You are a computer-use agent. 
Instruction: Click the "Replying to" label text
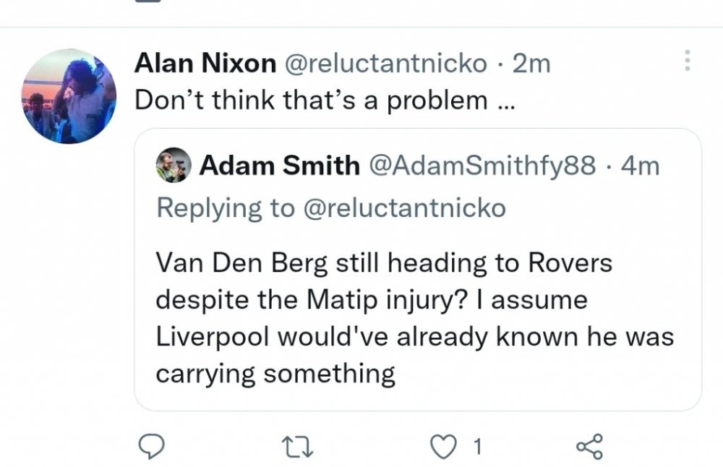pyautogui.click(x=226, y=208)
